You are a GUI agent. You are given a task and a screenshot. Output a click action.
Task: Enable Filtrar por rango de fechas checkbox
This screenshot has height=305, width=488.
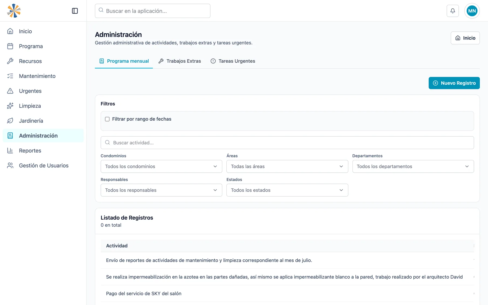tap(107, 119)
